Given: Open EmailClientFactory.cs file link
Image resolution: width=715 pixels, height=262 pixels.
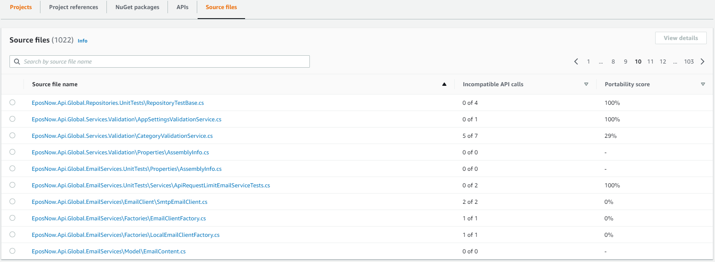Looking at the screenshot, I should point(119,218).
